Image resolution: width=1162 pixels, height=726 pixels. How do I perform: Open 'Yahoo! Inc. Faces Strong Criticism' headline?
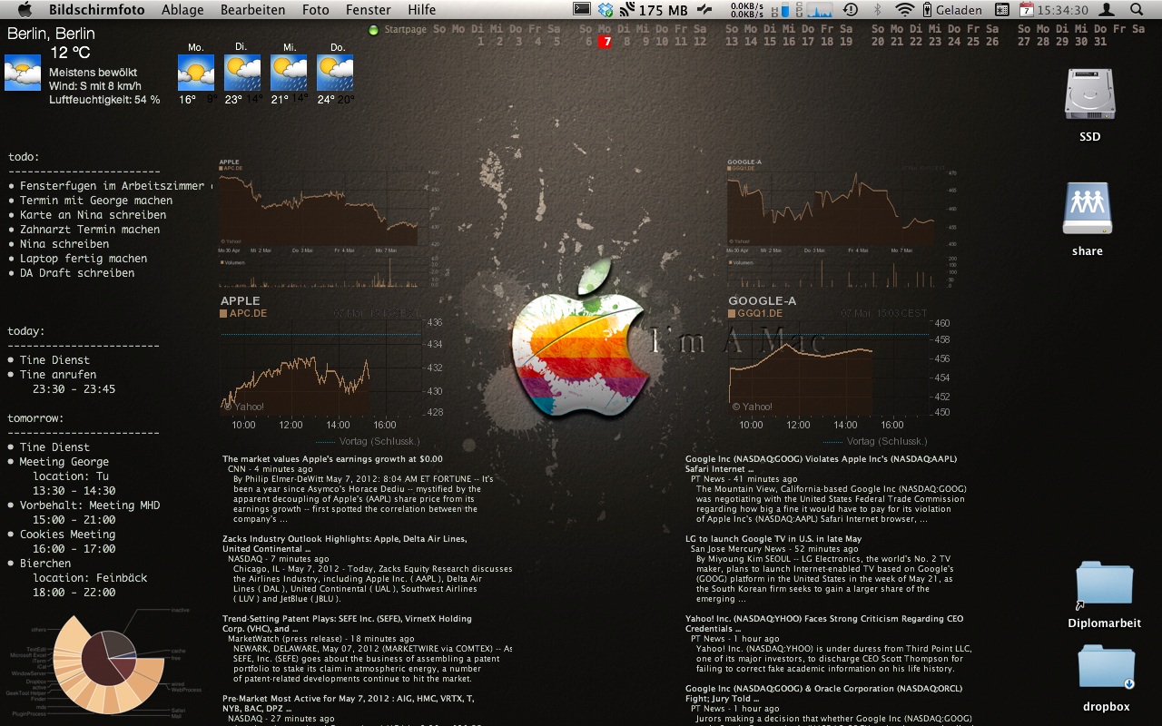(824, 623)
